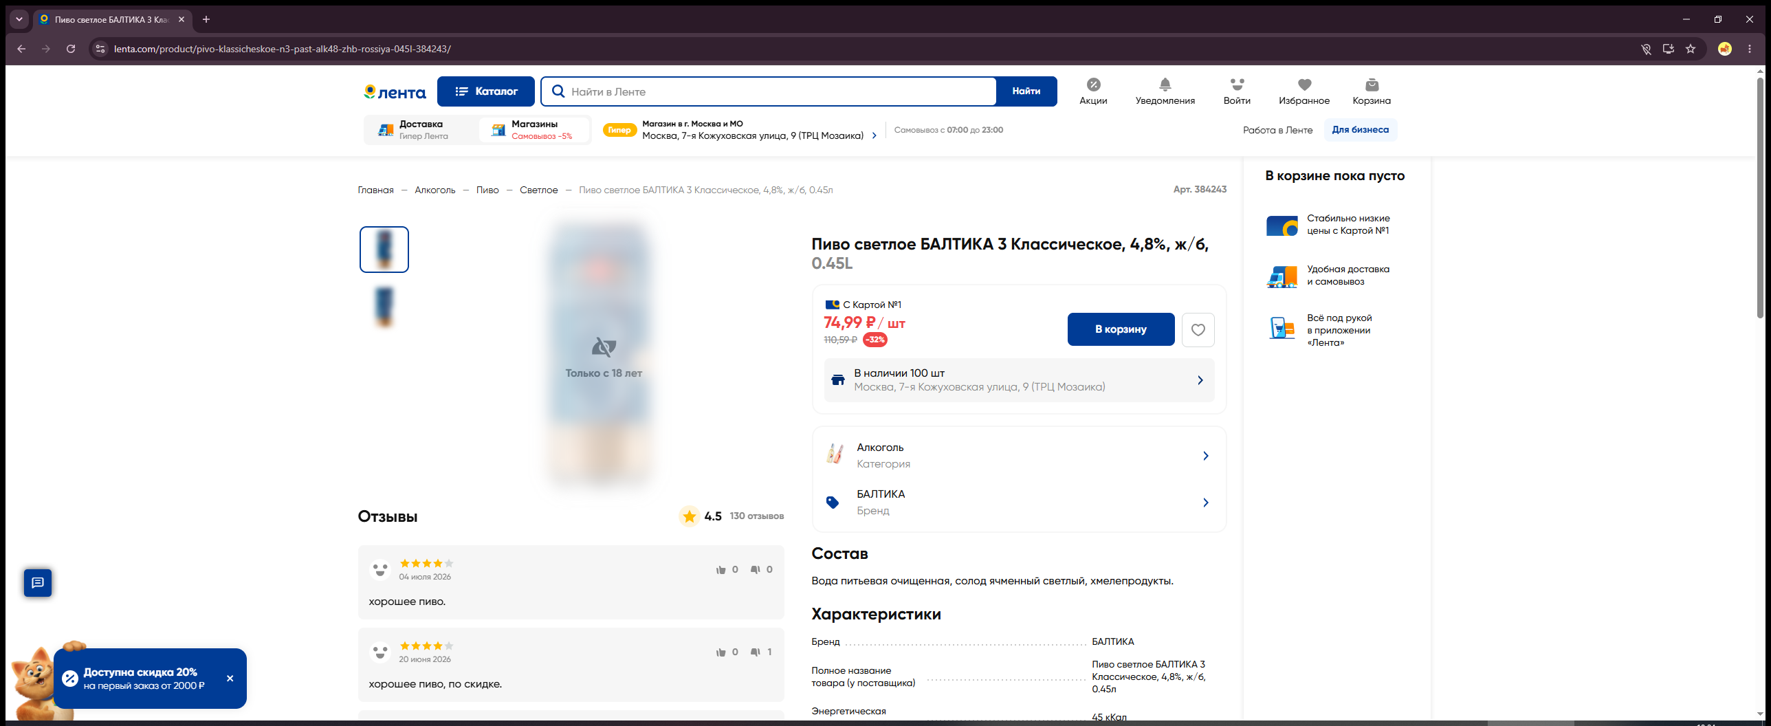Switch to the 'Пиво светлое БАЛТИКА 3' tab
The height and width of the screenshot is (726, 1771).
(111, 20)
